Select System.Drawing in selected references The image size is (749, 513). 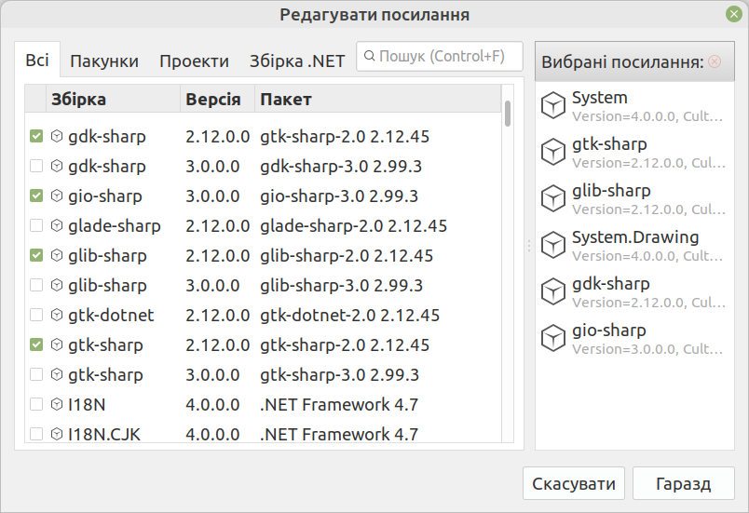(x=634, y=245)
